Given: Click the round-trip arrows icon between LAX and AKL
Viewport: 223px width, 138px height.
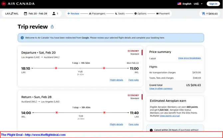Looking at the screenshot, I should 12,14.
